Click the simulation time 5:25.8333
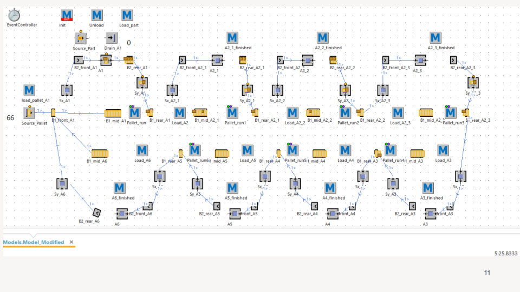This screenshot has height=292, width=520. coord(506,254)
